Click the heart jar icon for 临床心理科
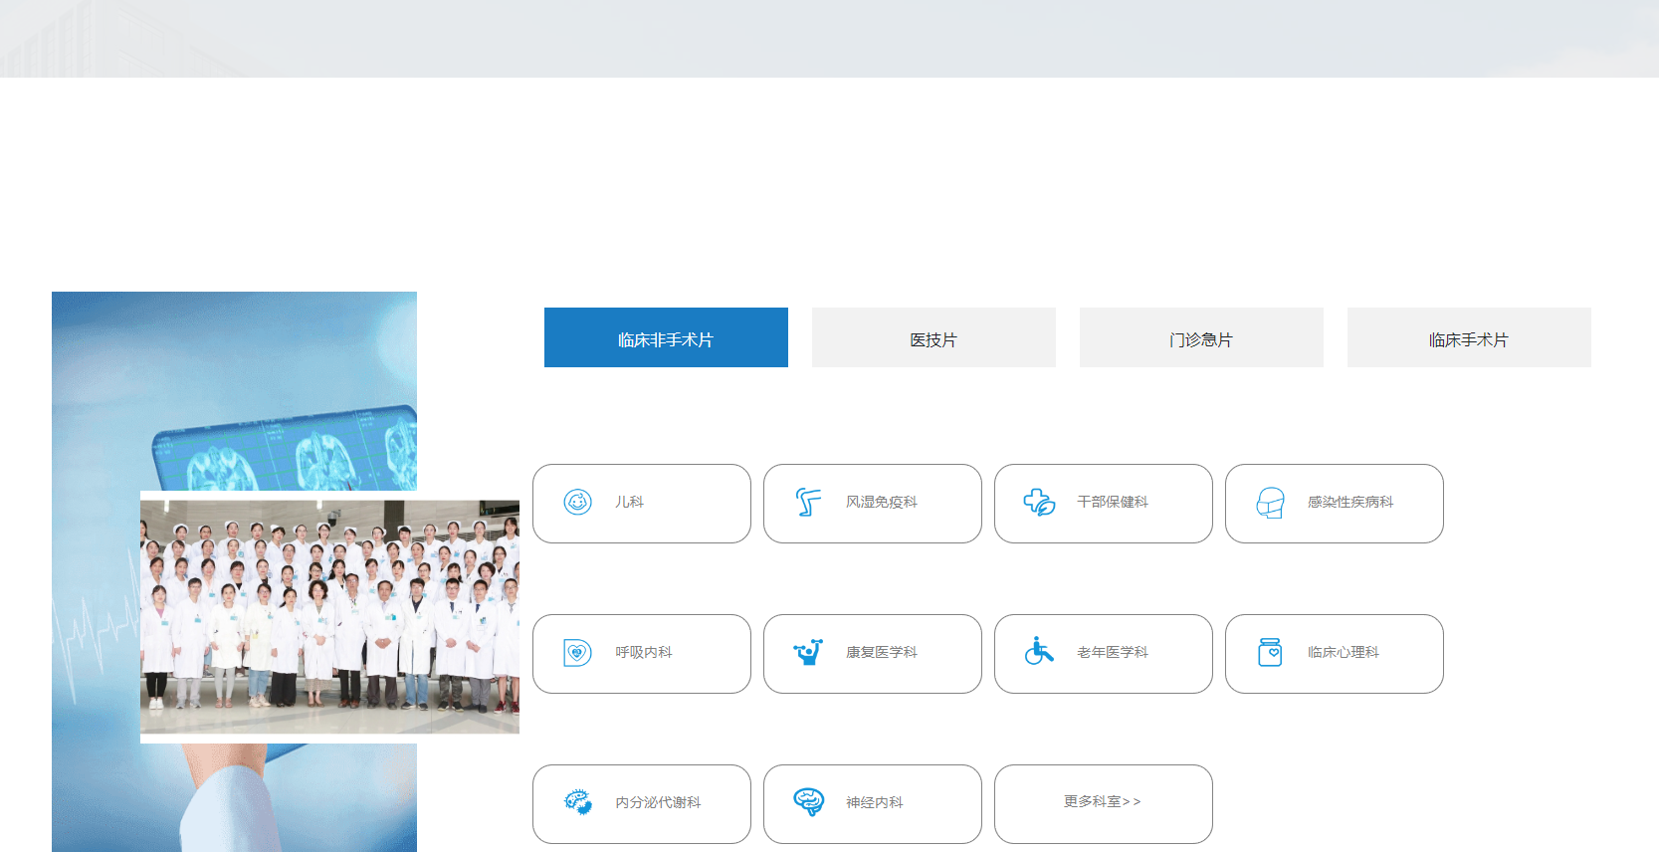 1270,652
